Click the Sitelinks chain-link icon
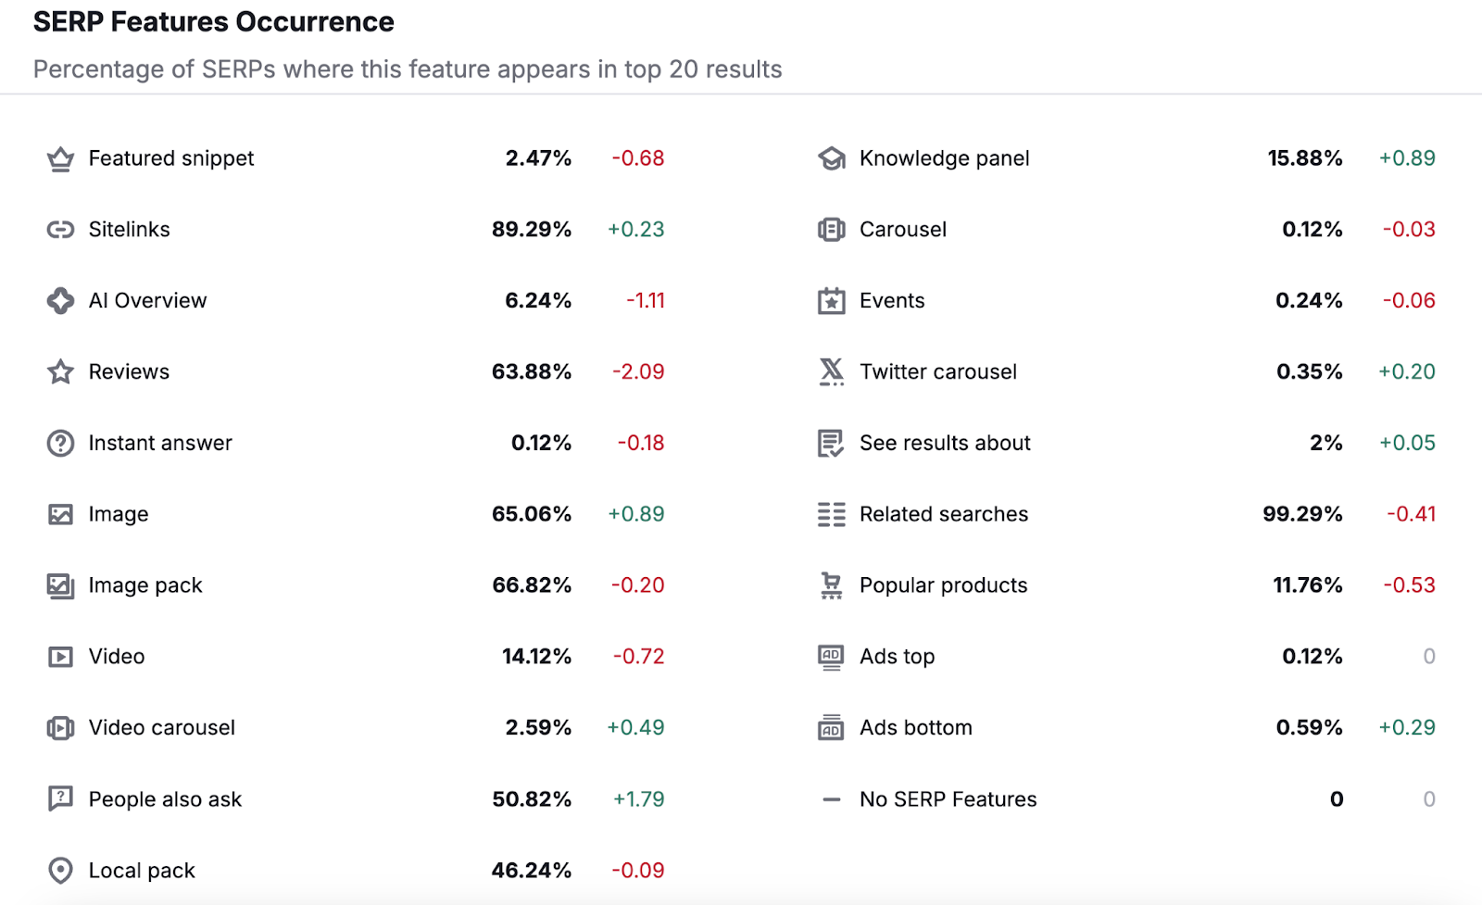 60,229
